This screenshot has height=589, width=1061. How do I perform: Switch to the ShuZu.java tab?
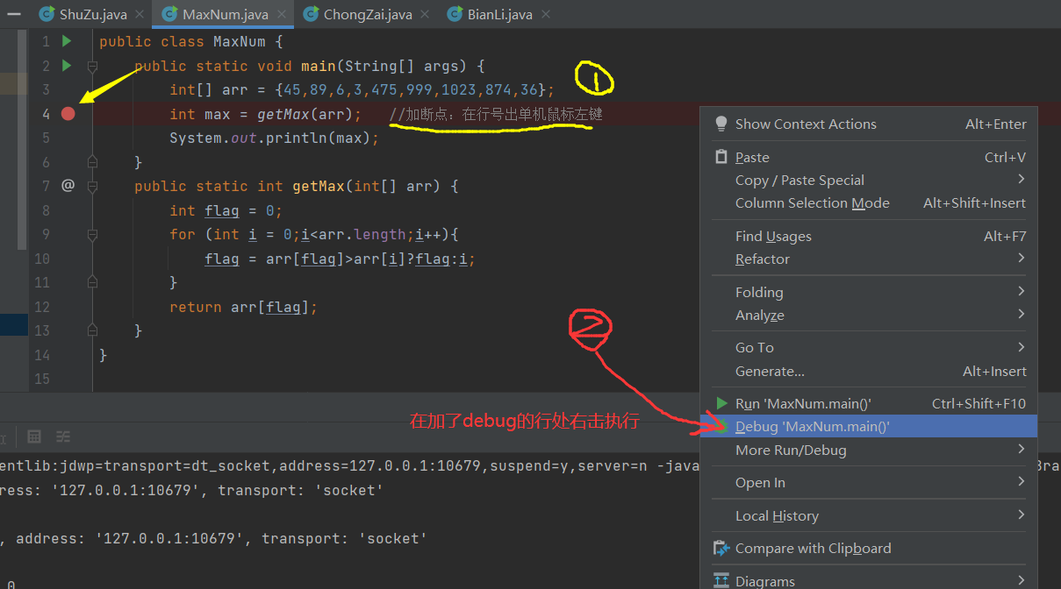click(93, 14)
